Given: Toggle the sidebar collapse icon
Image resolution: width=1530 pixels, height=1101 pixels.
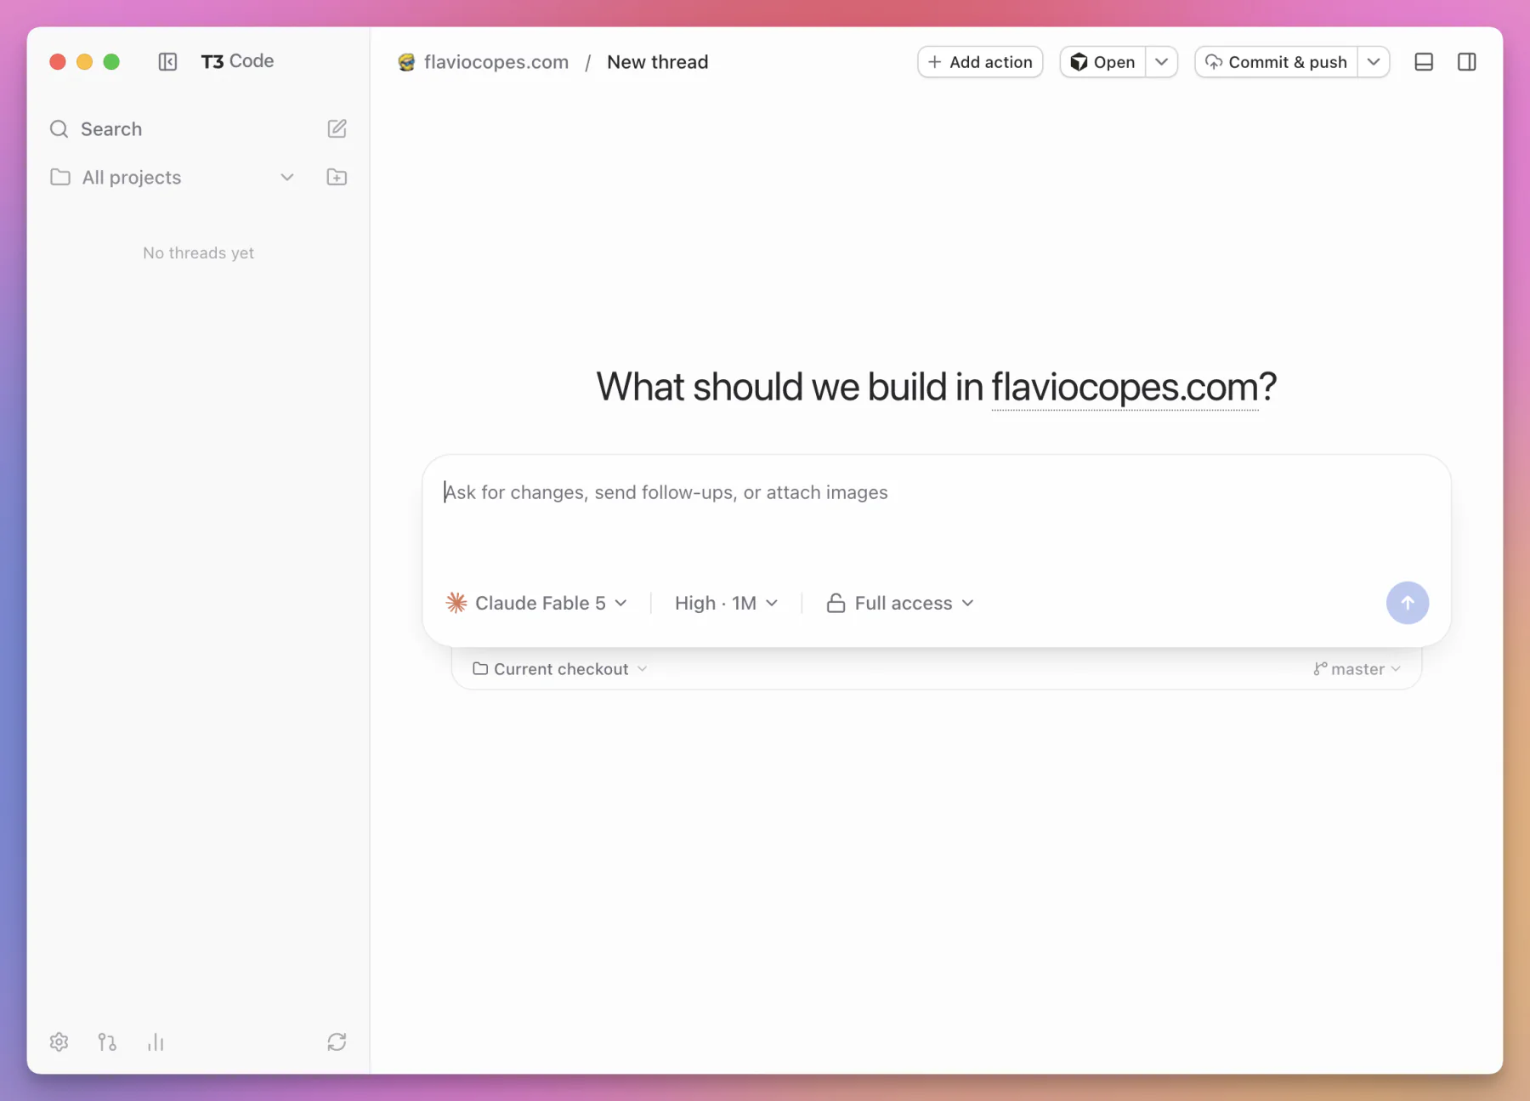Looking at the screenshot, I should point(167,62).
